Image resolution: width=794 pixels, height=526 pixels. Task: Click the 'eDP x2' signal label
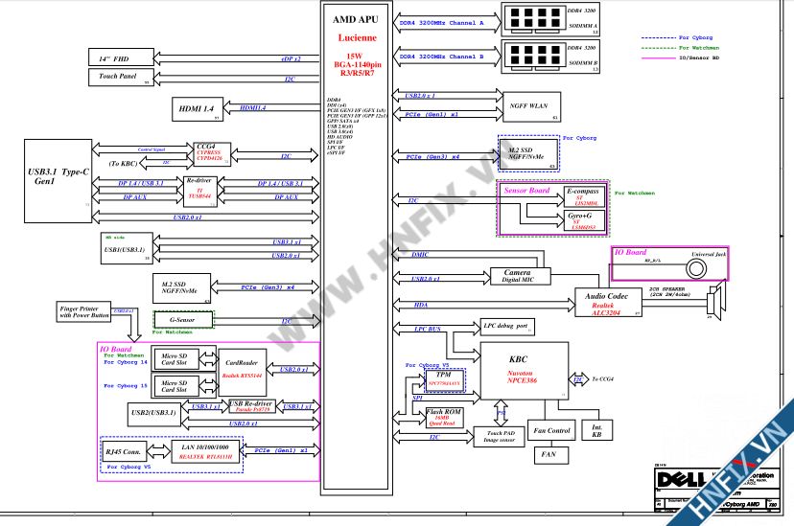pyautogui.click(x=291, y=59)
